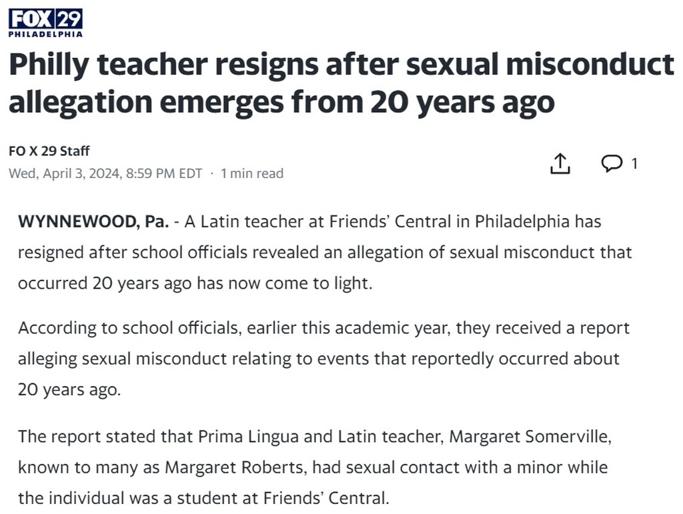Click 'According to school officials' paragraph start
Viewport: 683px width, 514px height.
tap(129, 328)
